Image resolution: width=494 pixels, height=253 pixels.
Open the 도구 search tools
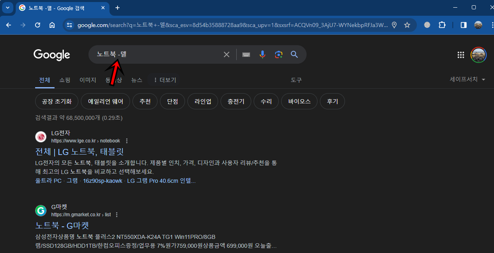(x=296, y=80)
